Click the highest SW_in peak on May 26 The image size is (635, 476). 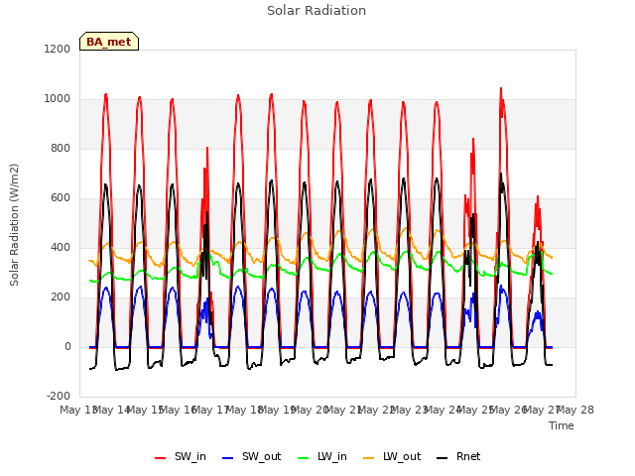(x=501, y=88)
